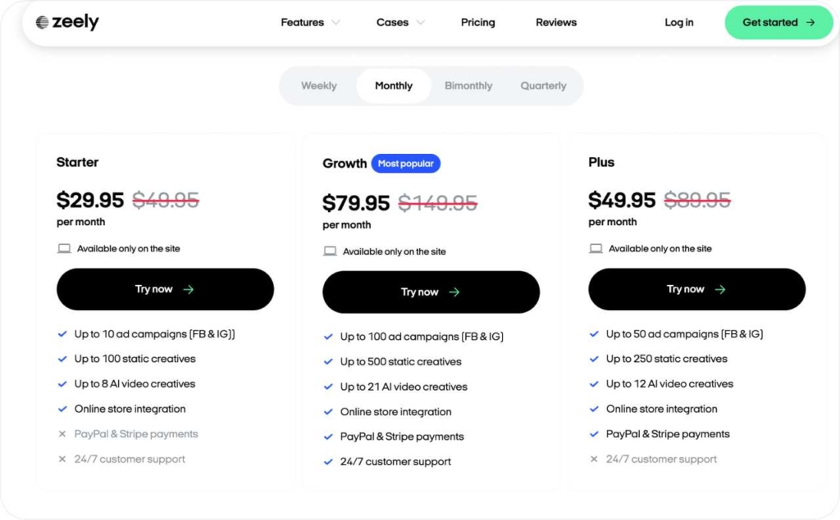Select the Weekly billing option
This screenshot has width=840, height=520.
click(318, 85)
